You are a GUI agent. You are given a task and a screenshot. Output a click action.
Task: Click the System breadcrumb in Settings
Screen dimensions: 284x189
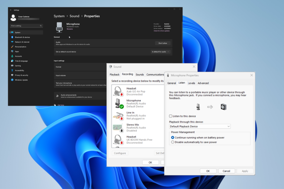coord(59,16)
